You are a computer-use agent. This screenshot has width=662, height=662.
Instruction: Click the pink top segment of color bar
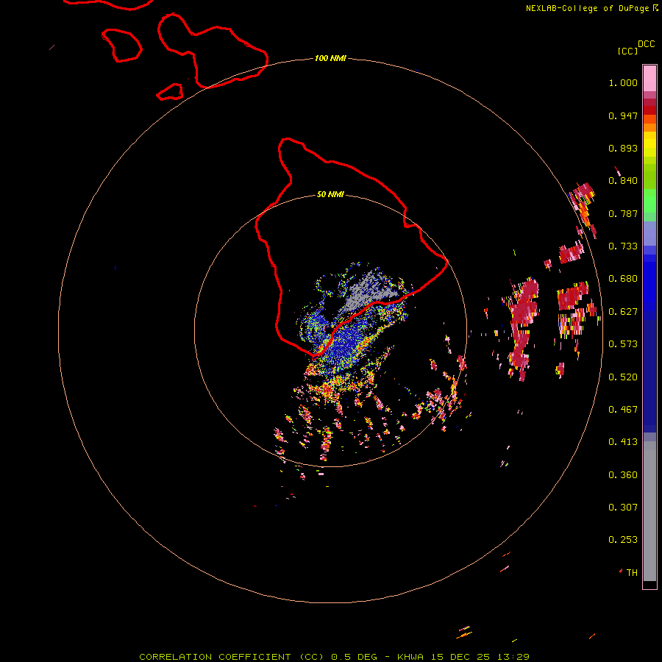coord(649,79)
